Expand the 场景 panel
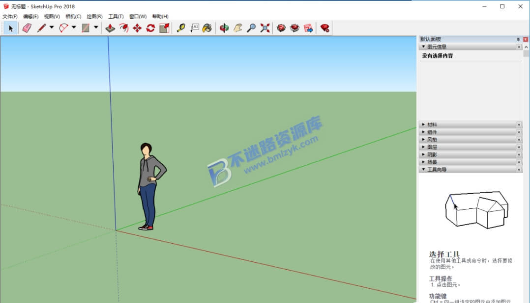Image resolution: width=530 pixels, height=303 pixels. (x=423, y=162)
